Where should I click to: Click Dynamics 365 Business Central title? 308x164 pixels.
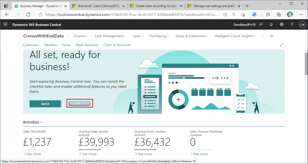click(37, 25)
